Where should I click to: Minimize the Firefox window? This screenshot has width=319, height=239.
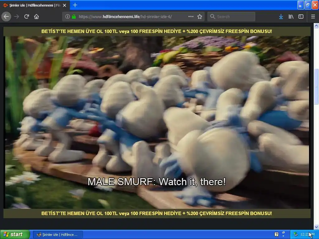pos(301,5)
